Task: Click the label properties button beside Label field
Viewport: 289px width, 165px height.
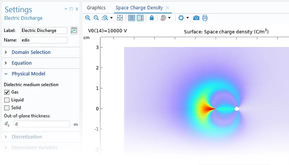Action: tap(74, 30)
